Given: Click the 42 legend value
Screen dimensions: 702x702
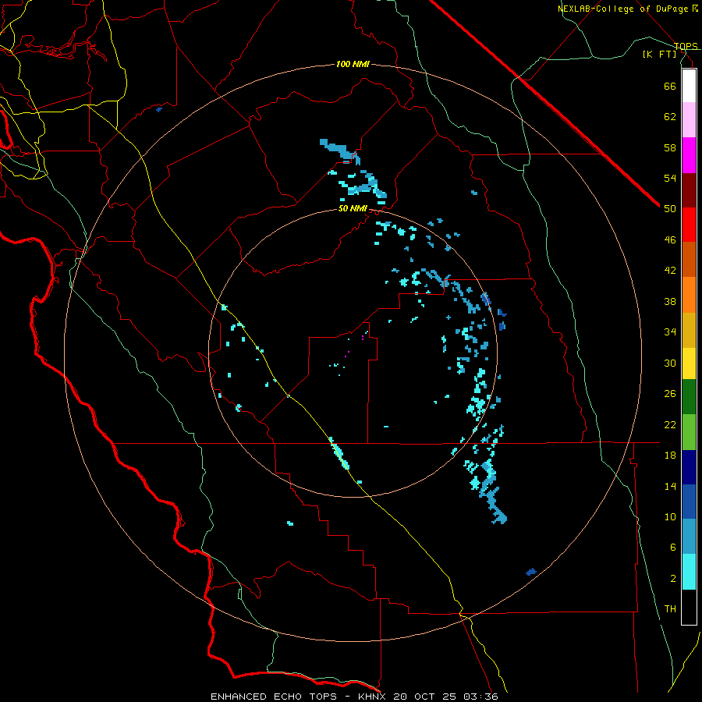Looking at the screenshot, I should click(x=670, y=271).
